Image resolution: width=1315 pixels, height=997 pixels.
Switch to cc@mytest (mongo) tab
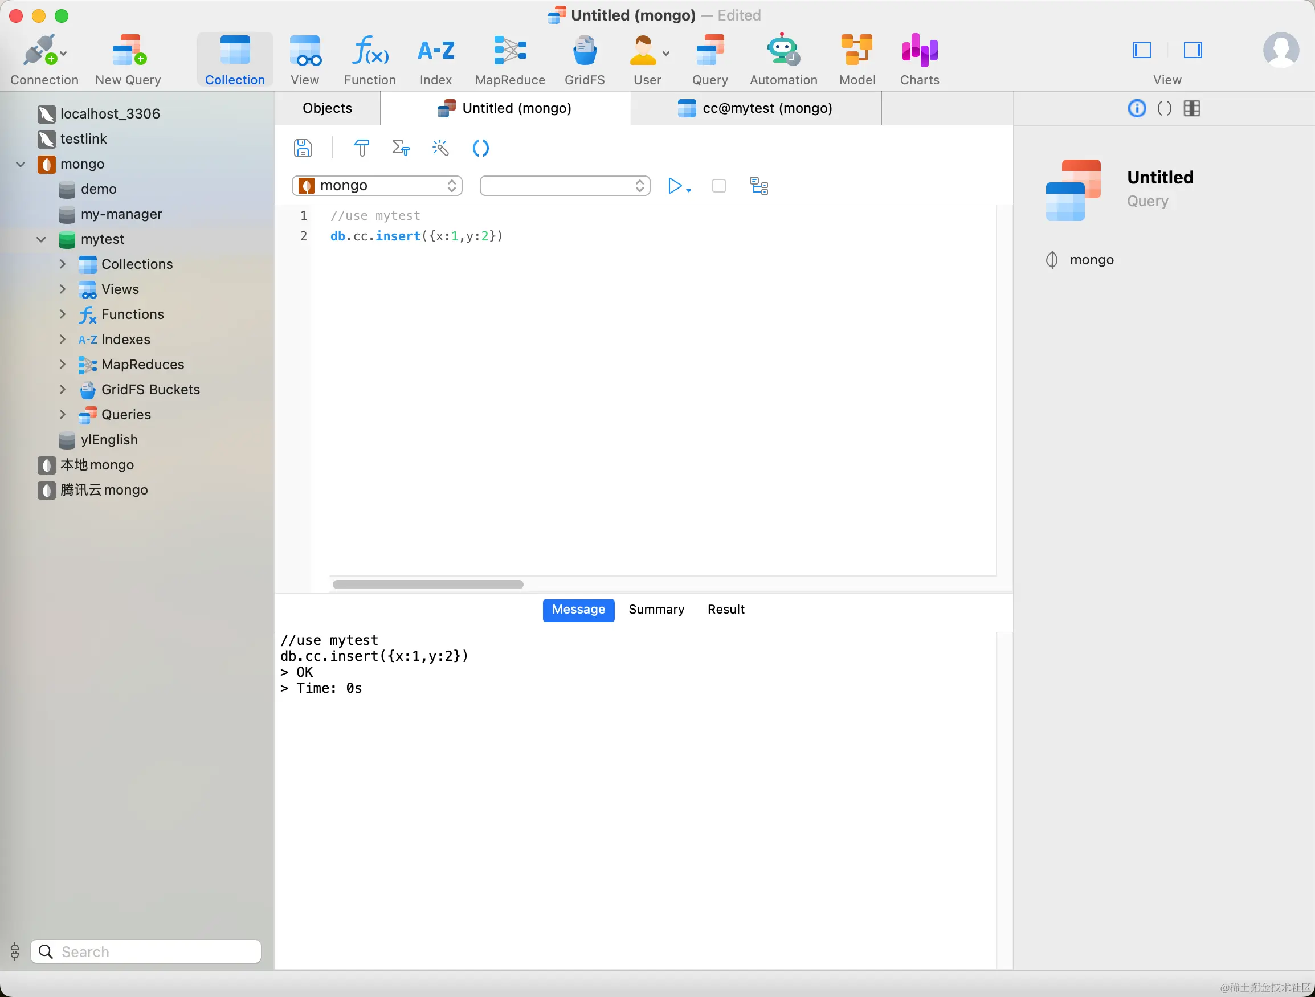click(x=755, y=108)
